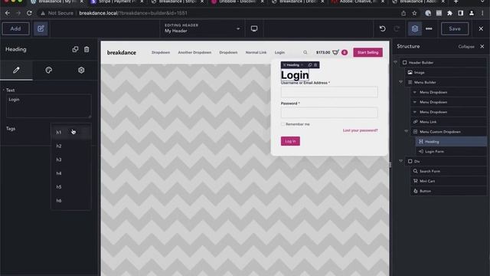Click the breakdance logo in preview
This screenshot has width=490, height=276.
(122, 53)
